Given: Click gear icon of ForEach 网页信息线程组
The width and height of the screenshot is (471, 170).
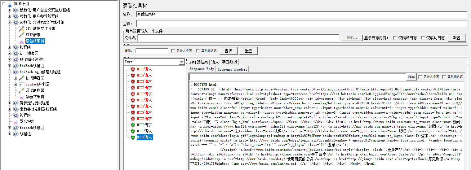Looking at the screenshot, I should (16, 72).
